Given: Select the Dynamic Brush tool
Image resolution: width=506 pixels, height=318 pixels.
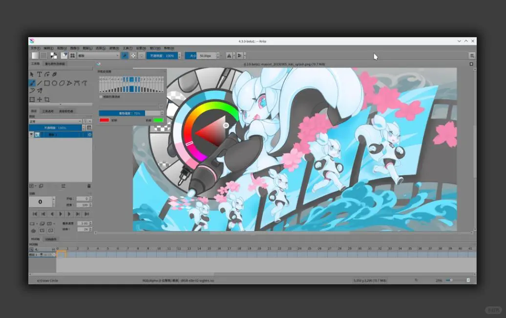Looking at the screenshot, I should click(32, 91).
